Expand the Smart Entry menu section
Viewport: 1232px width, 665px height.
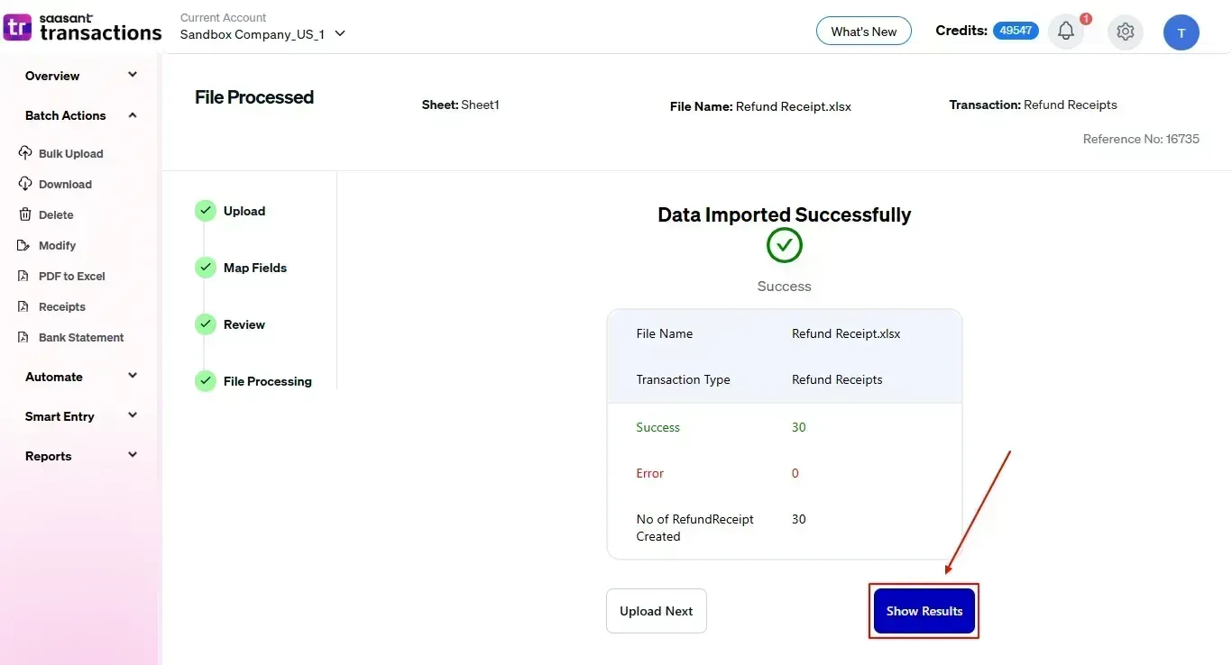click(x=133, y=416)
